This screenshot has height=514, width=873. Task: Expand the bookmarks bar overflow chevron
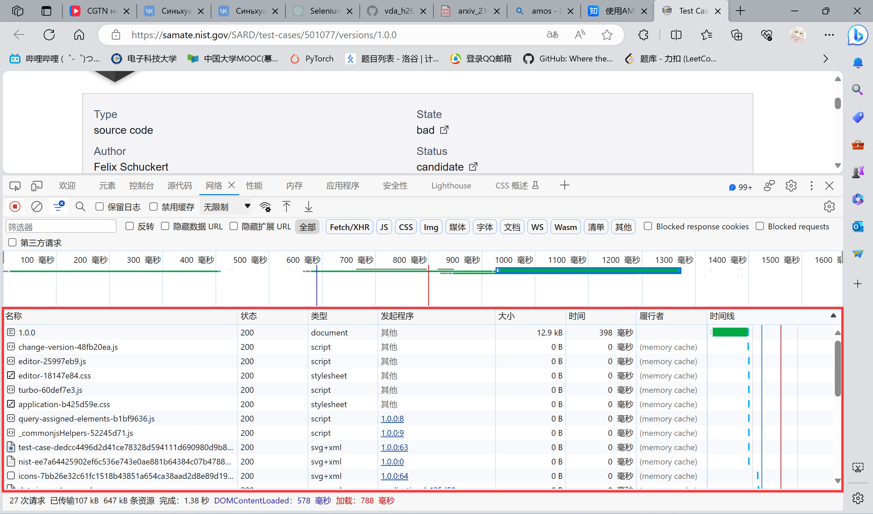tap(826, 59)
